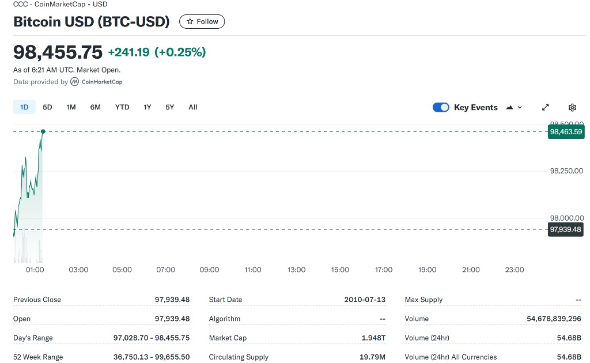Image resolution: width=590 pixels, height=363 pixels.
Task: Click the 98,455.75 headline price
Action: click(x=58, y=52)
